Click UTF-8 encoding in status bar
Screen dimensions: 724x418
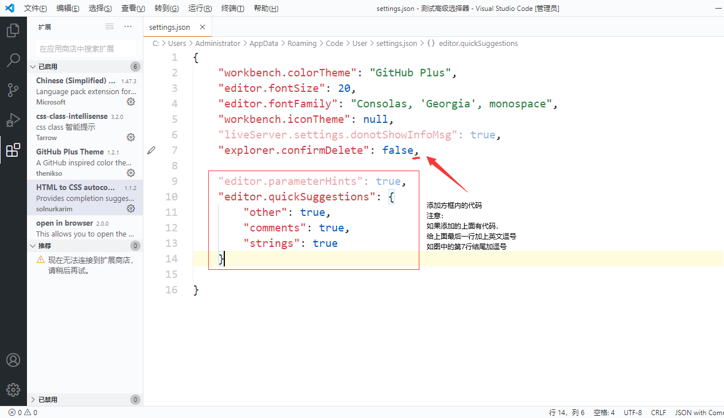[633, 412]
